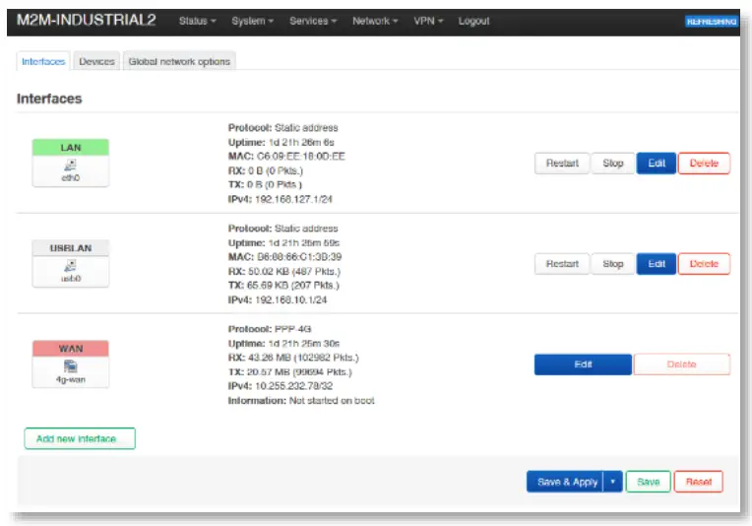The image size is (752, 526).
Task: Edit the WAN interface
Action: pyautogui.click(x=583, y=364)
